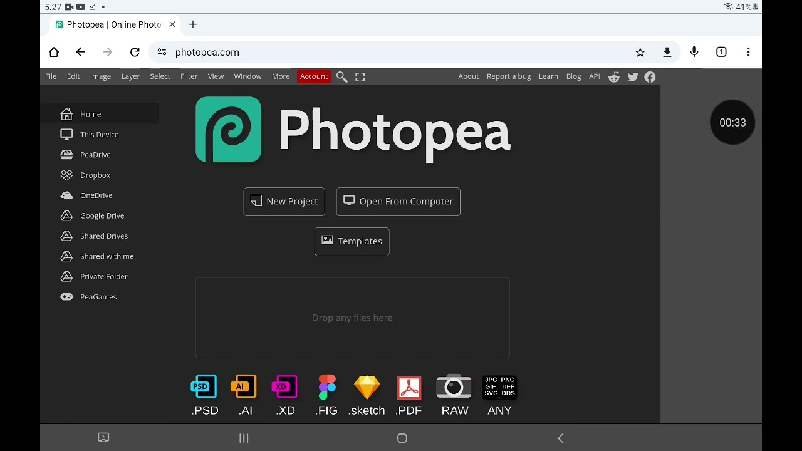Viewport: 802px width, 451px height.
Task: Open PeaDrive in the sidebar
Action: (100, 155)
